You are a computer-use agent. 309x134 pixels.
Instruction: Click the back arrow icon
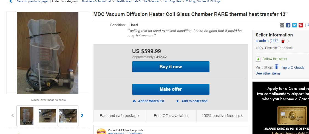[11, 1]
